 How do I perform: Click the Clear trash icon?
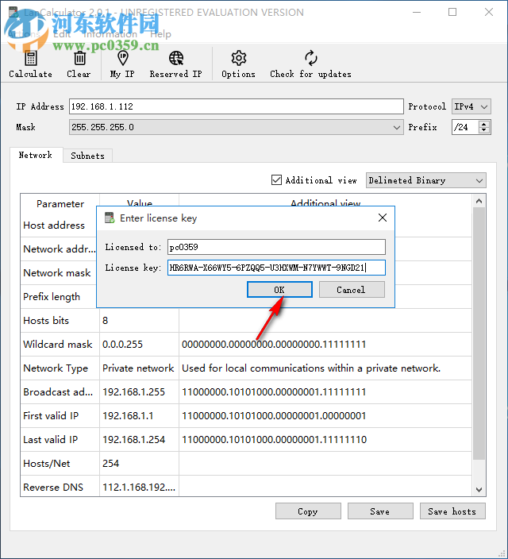point(79,58)
